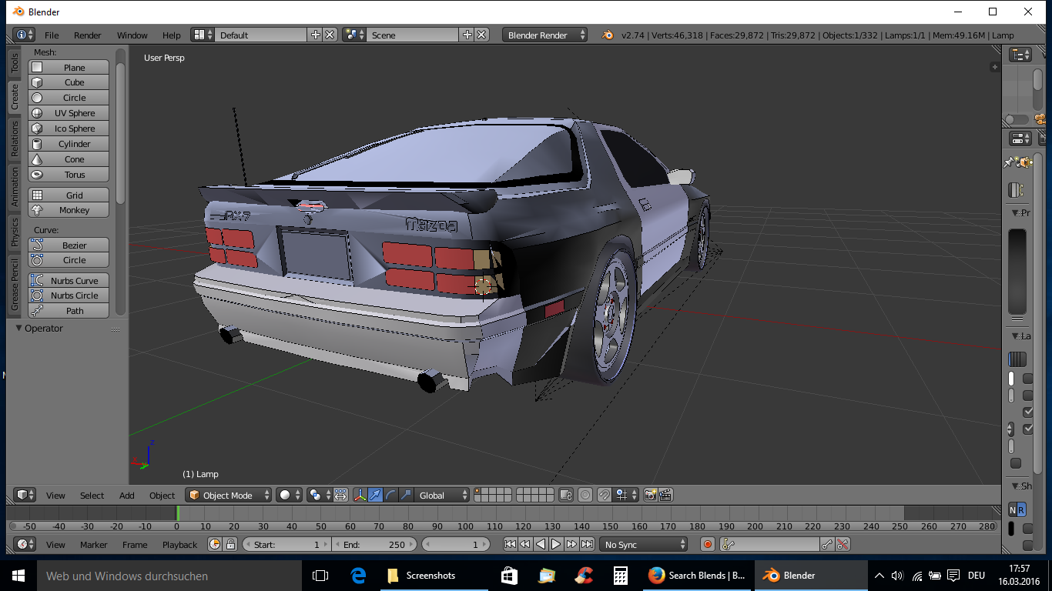Viewport: 1052px width, 591px height.
Task: Toggle snap during transform magnet
Action: tap(605, 496)
